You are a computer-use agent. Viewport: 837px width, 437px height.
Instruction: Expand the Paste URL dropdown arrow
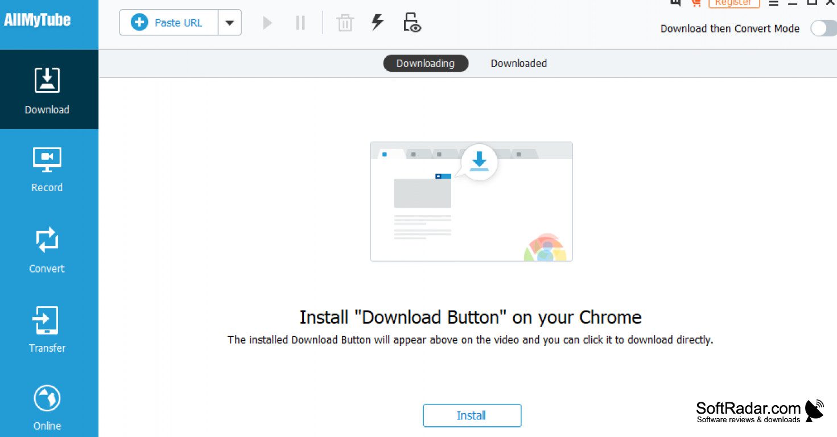pos(230,23)
